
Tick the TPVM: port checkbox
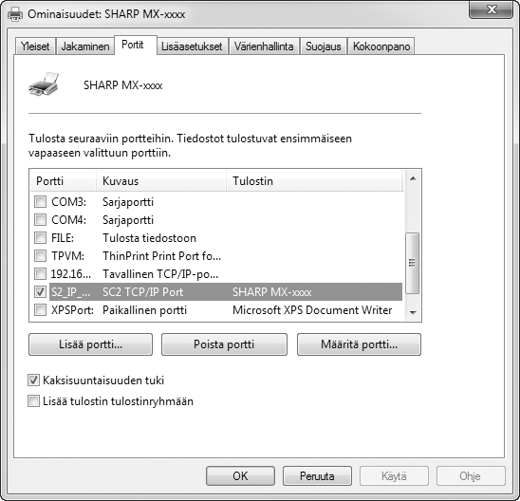(x=41, y=255)
